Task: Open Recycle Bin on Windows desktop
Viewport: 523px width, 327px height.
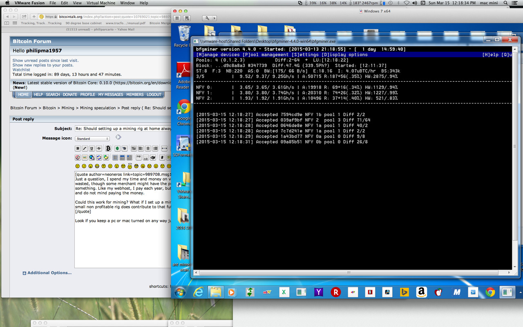Action: click(184, 36)
